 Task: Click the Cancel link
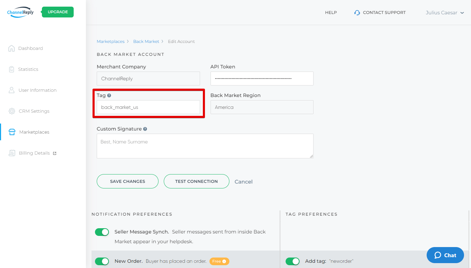point(243,182)
